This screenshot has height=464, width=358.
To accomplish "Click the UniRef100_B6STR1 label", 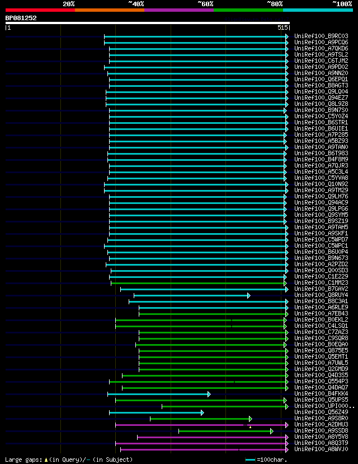I will click(321, 122).
